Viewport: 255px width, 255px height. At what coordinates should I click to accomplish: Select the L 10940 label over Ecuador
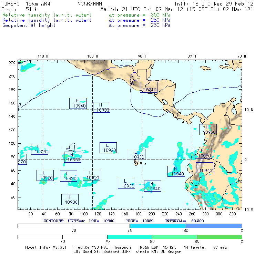[x=204, y=168]
